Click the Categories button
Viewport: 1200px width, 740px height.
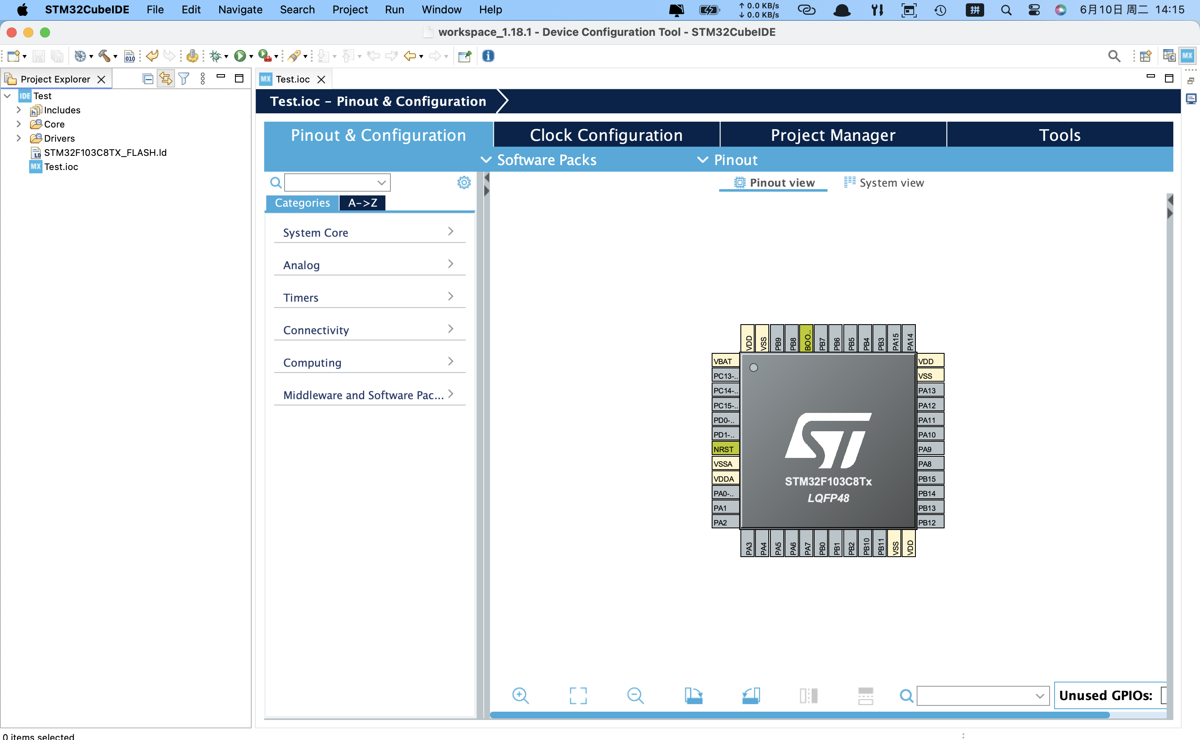[x=302, y=202]
